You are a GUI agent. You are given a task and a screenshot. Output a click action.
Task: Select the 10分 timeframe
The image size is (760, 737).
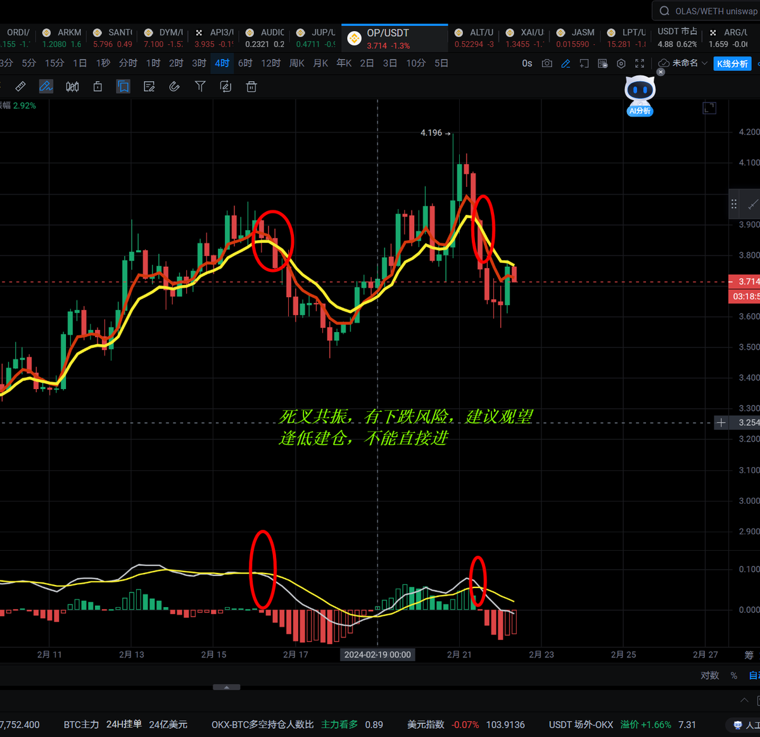coord(416,63)
